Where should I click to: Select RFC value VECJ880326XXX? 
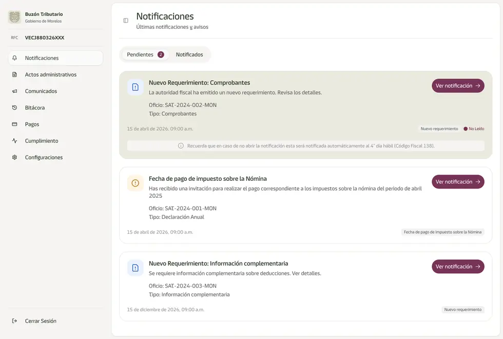tap(45, 37)
